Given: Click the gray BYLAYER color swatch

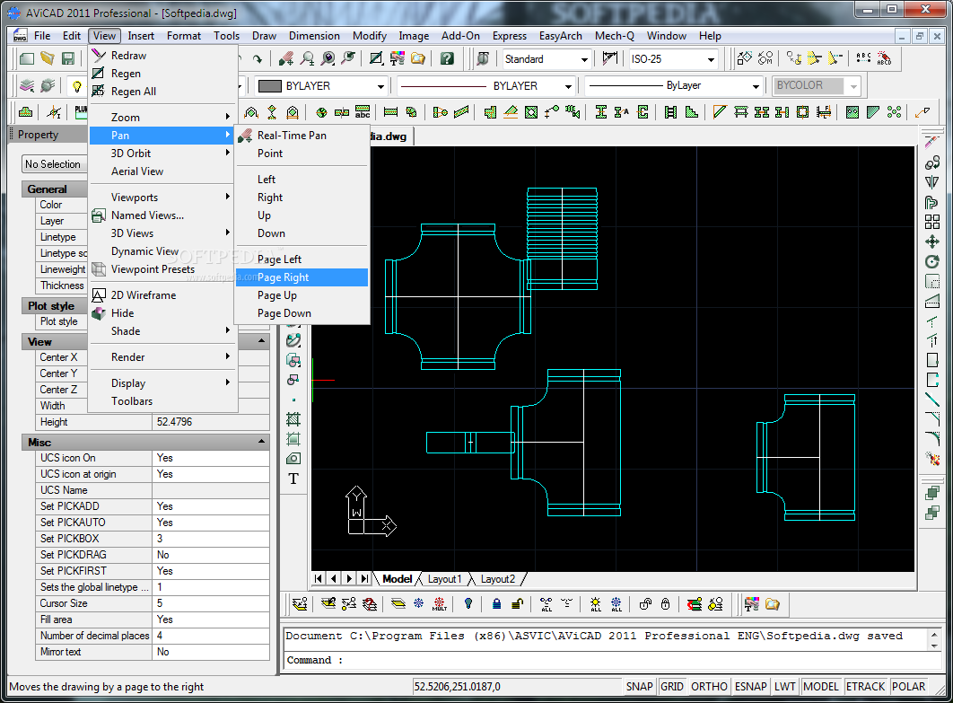Looking at the screenshot, I should tap(269, 86).
